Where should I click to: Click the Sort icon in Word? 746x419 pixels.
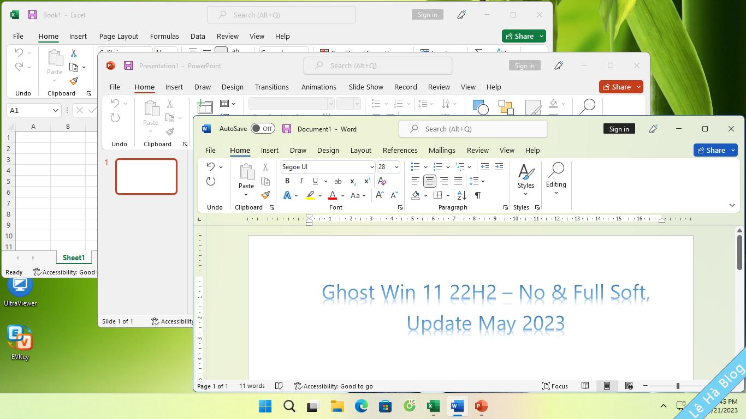pyautogui.click(x=461, y=195)
